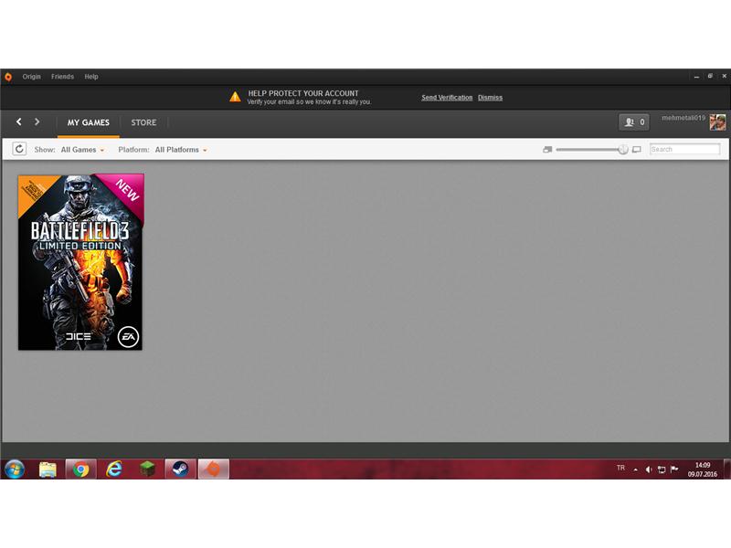The image size is (731, 548).
Task: Click the Send Verification link
Action: coord(447,98)
